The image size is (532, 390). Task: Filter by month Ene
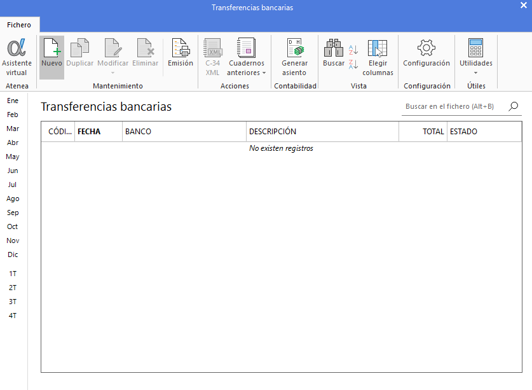click(x=13, y=101)
